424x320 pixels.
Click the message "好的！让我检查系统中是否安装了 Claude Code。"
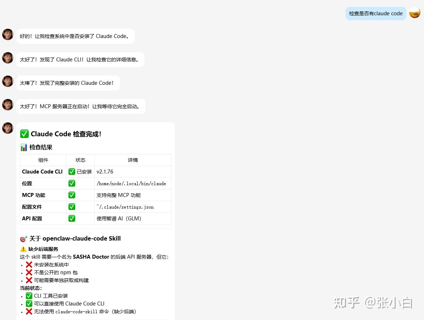[76, 36]
